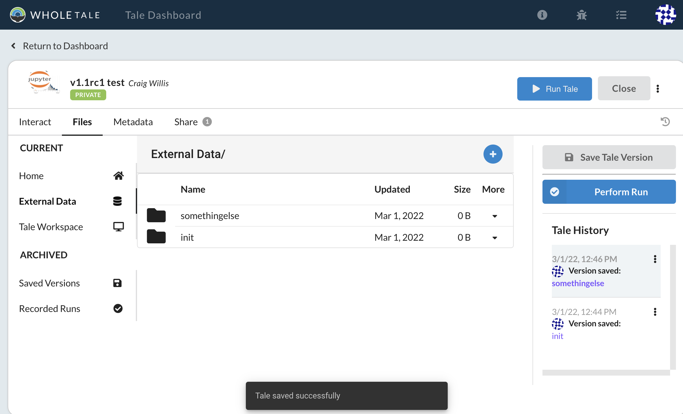
Task: Open the task list icon in header
Action: pos(621,15)
